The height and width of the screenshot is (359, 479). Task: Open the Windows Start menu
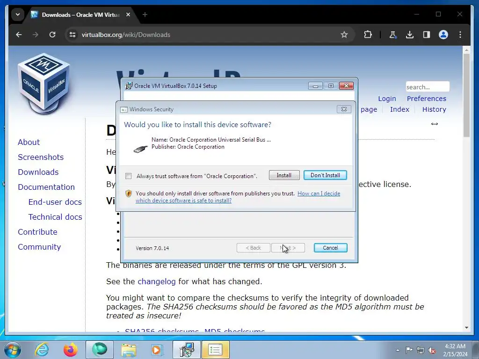click(x=13, y=350)
